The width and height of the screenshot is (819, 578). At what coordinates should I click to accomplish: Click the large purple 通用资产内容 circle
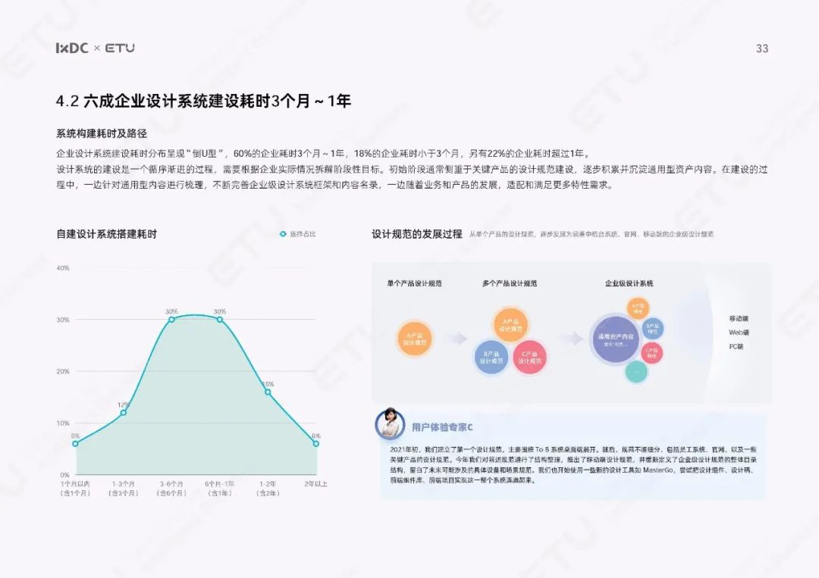coord(615,339)
